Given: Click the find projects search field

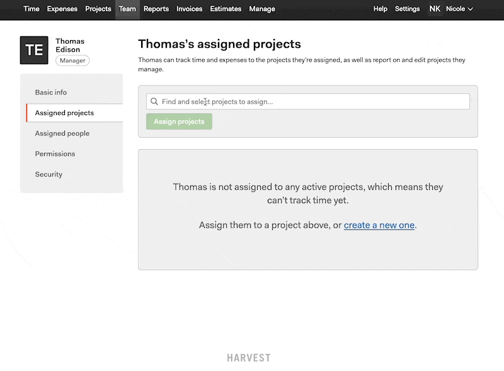Looking at the screenshot, I should point(308,101).
